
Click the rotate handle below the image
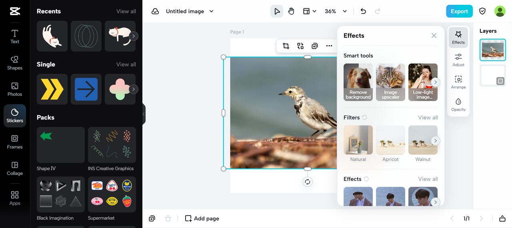point(307,182)
